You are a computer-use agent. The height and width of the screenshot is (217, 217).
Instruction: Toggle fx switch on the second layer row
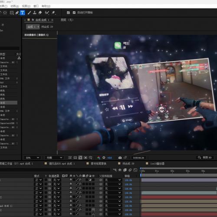[80, 184]
